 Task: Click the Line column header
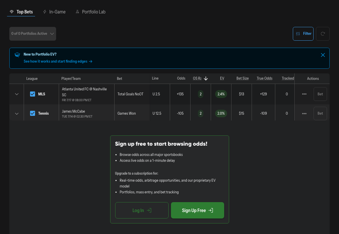coord(155,78)
